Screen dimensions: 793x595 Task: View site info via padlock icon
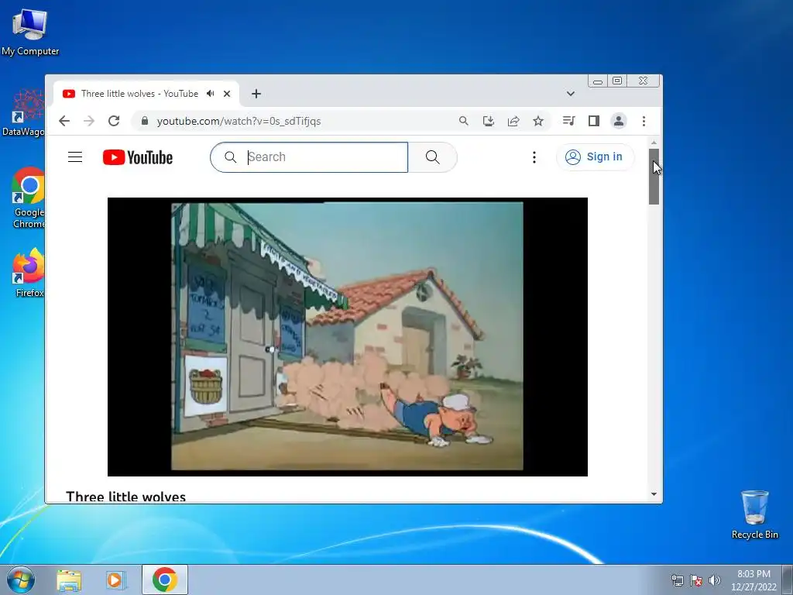(145, 121)
